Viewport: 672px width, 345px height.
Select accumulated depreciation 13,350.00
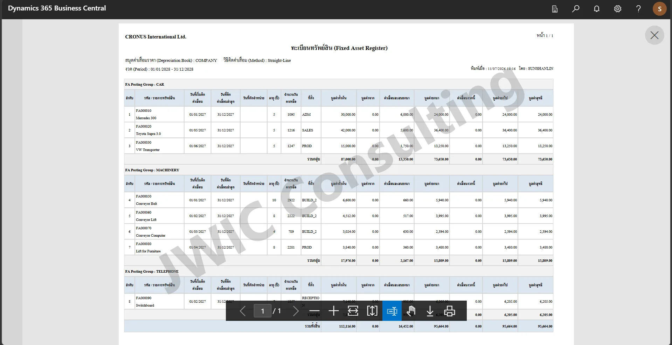click(x=406, y=159)
